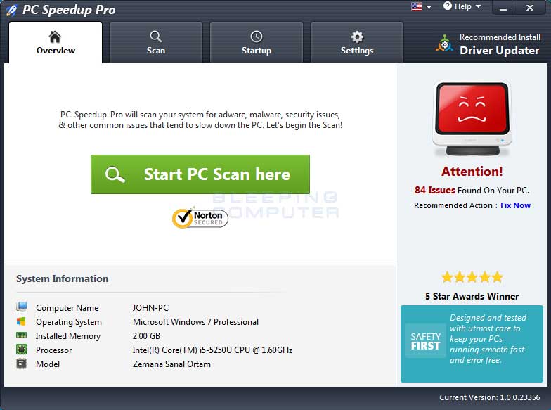Expand the Help dropdown arrow
This screenshot has height=410, width=551.
point(478,6)
